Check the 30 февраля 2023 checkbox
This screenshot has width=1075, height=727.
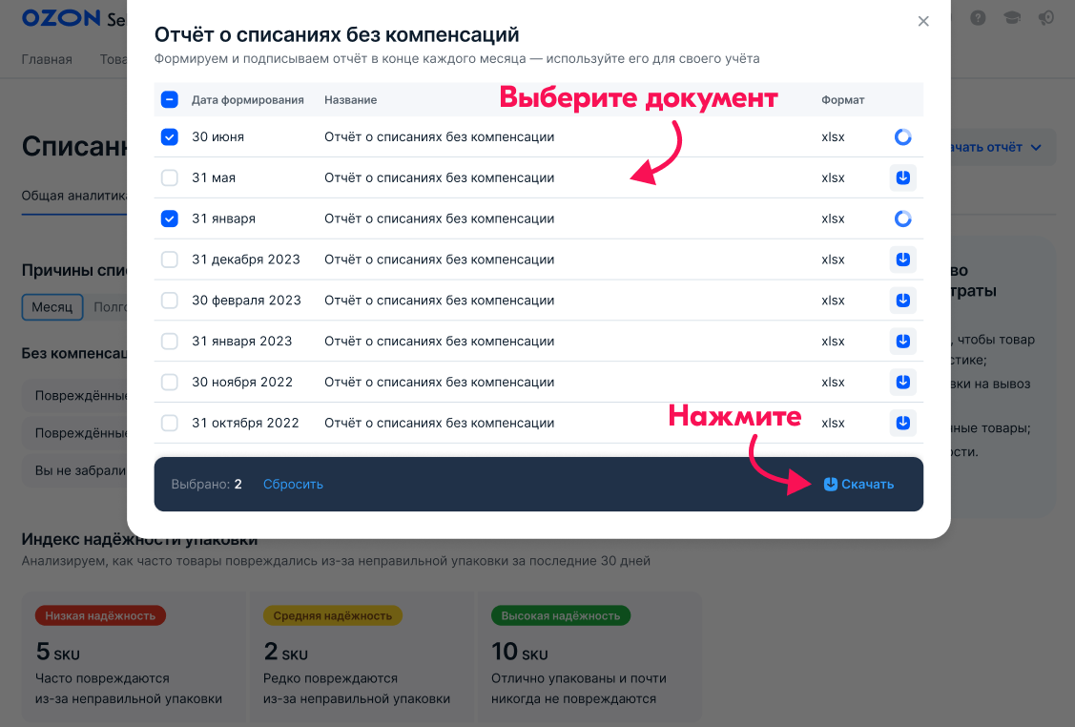point(170,301)
